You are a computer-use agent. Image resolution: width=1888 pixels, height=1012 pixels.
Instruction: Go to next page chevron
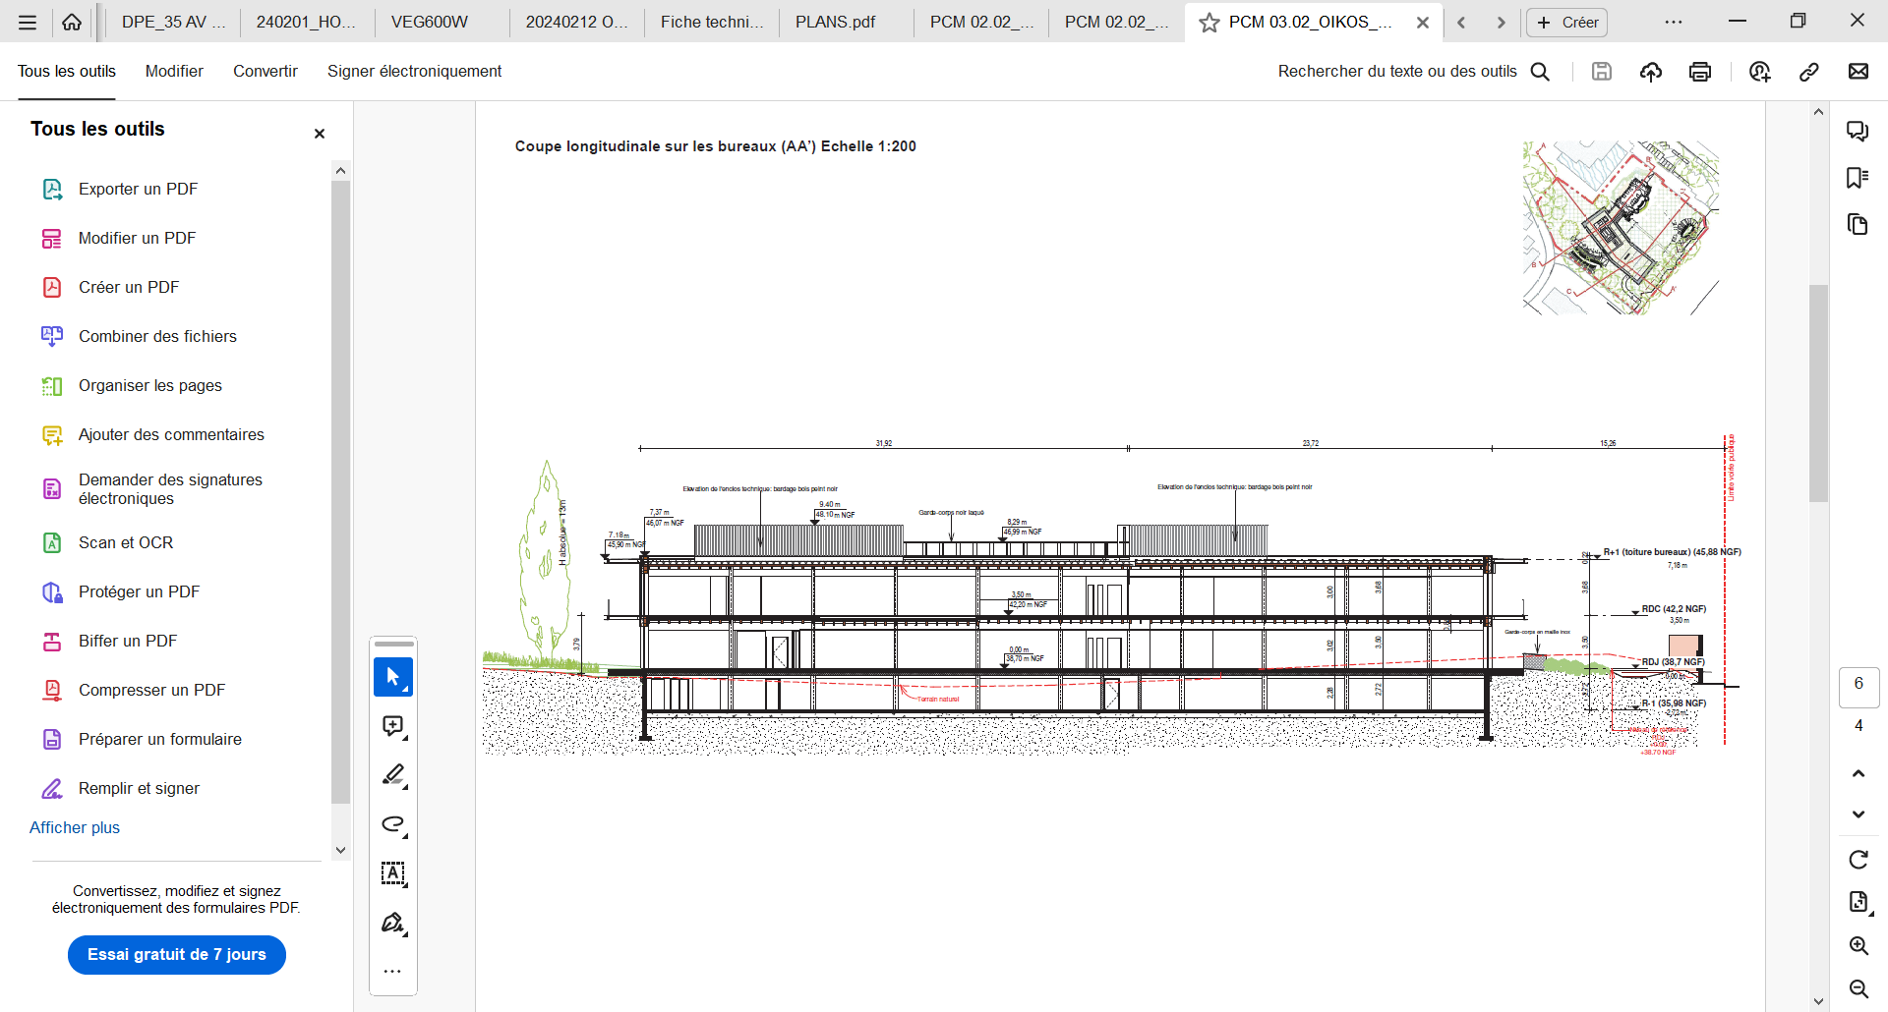pyautogui.click(x=1858, y=815)
